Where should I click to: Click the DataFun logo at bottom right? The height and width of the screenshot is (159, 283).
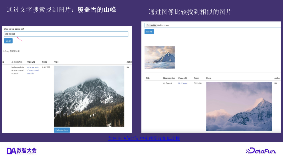point(261,150)
